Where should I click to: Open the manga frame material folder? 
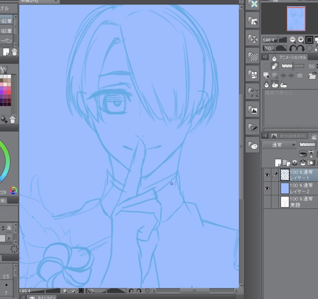click(x=252, y=74)
